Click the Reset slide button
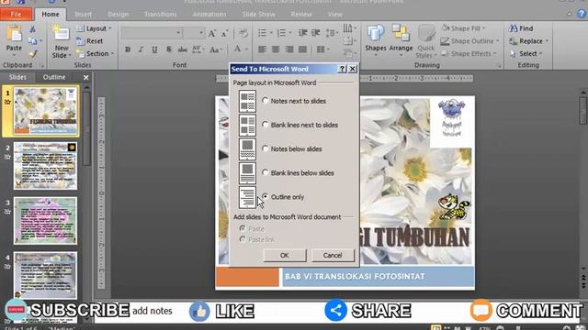This screenshot has height=330, width=588. (90, 41)
